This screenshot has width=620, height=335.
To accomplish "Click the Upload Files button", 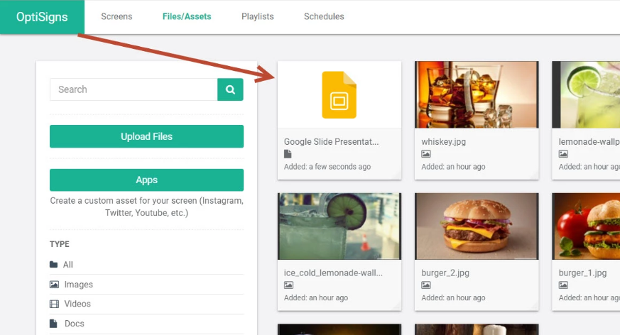I will (147, 136).
